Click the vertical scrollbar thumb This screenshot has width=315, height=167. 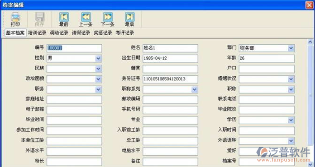(x=310, y=95)
